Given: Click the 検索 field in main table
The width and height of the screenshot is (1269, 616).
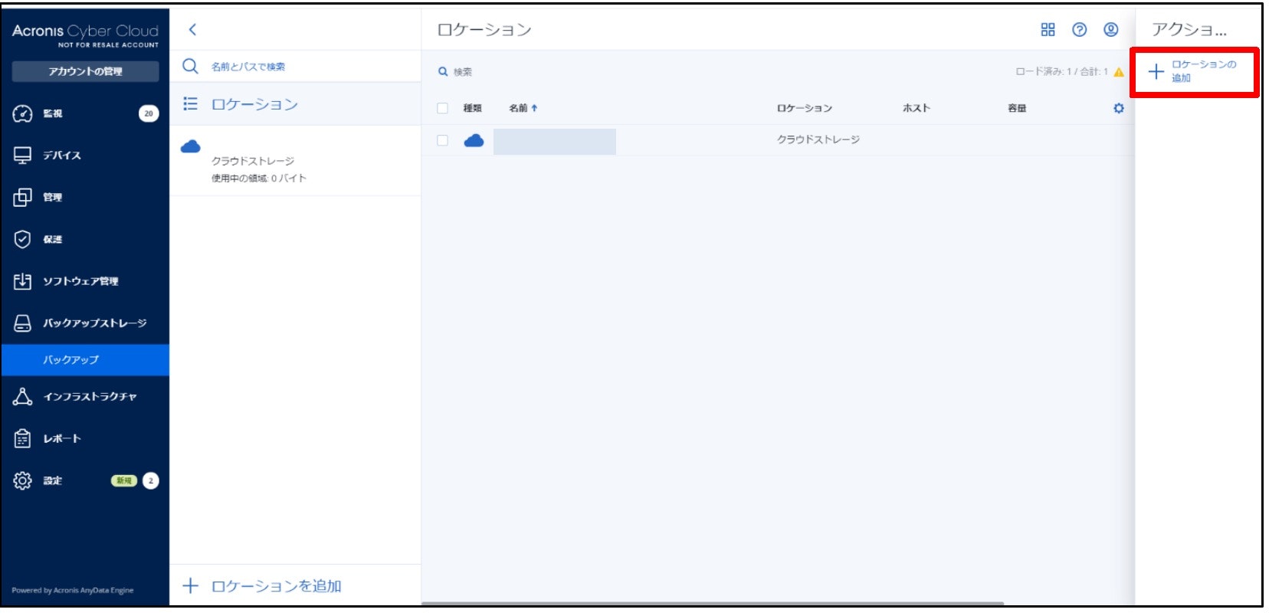Looking at the screenshot, I should pyautogui.click(x=463, y=72).
